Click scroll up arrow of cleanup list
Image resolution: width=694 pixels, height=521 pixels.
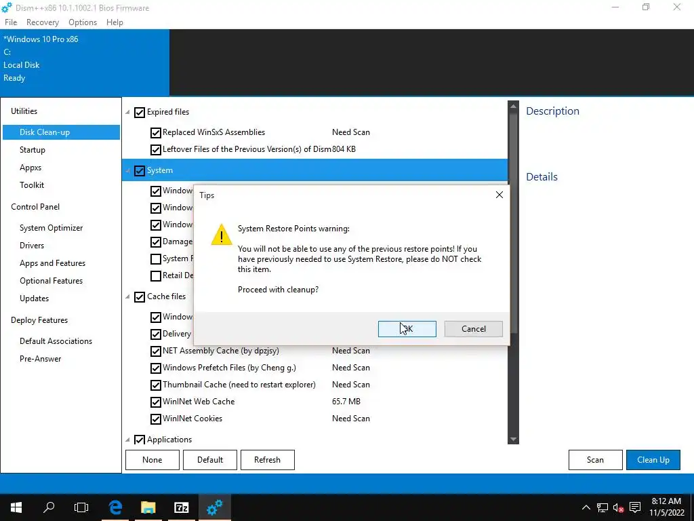tap(514, 106)
